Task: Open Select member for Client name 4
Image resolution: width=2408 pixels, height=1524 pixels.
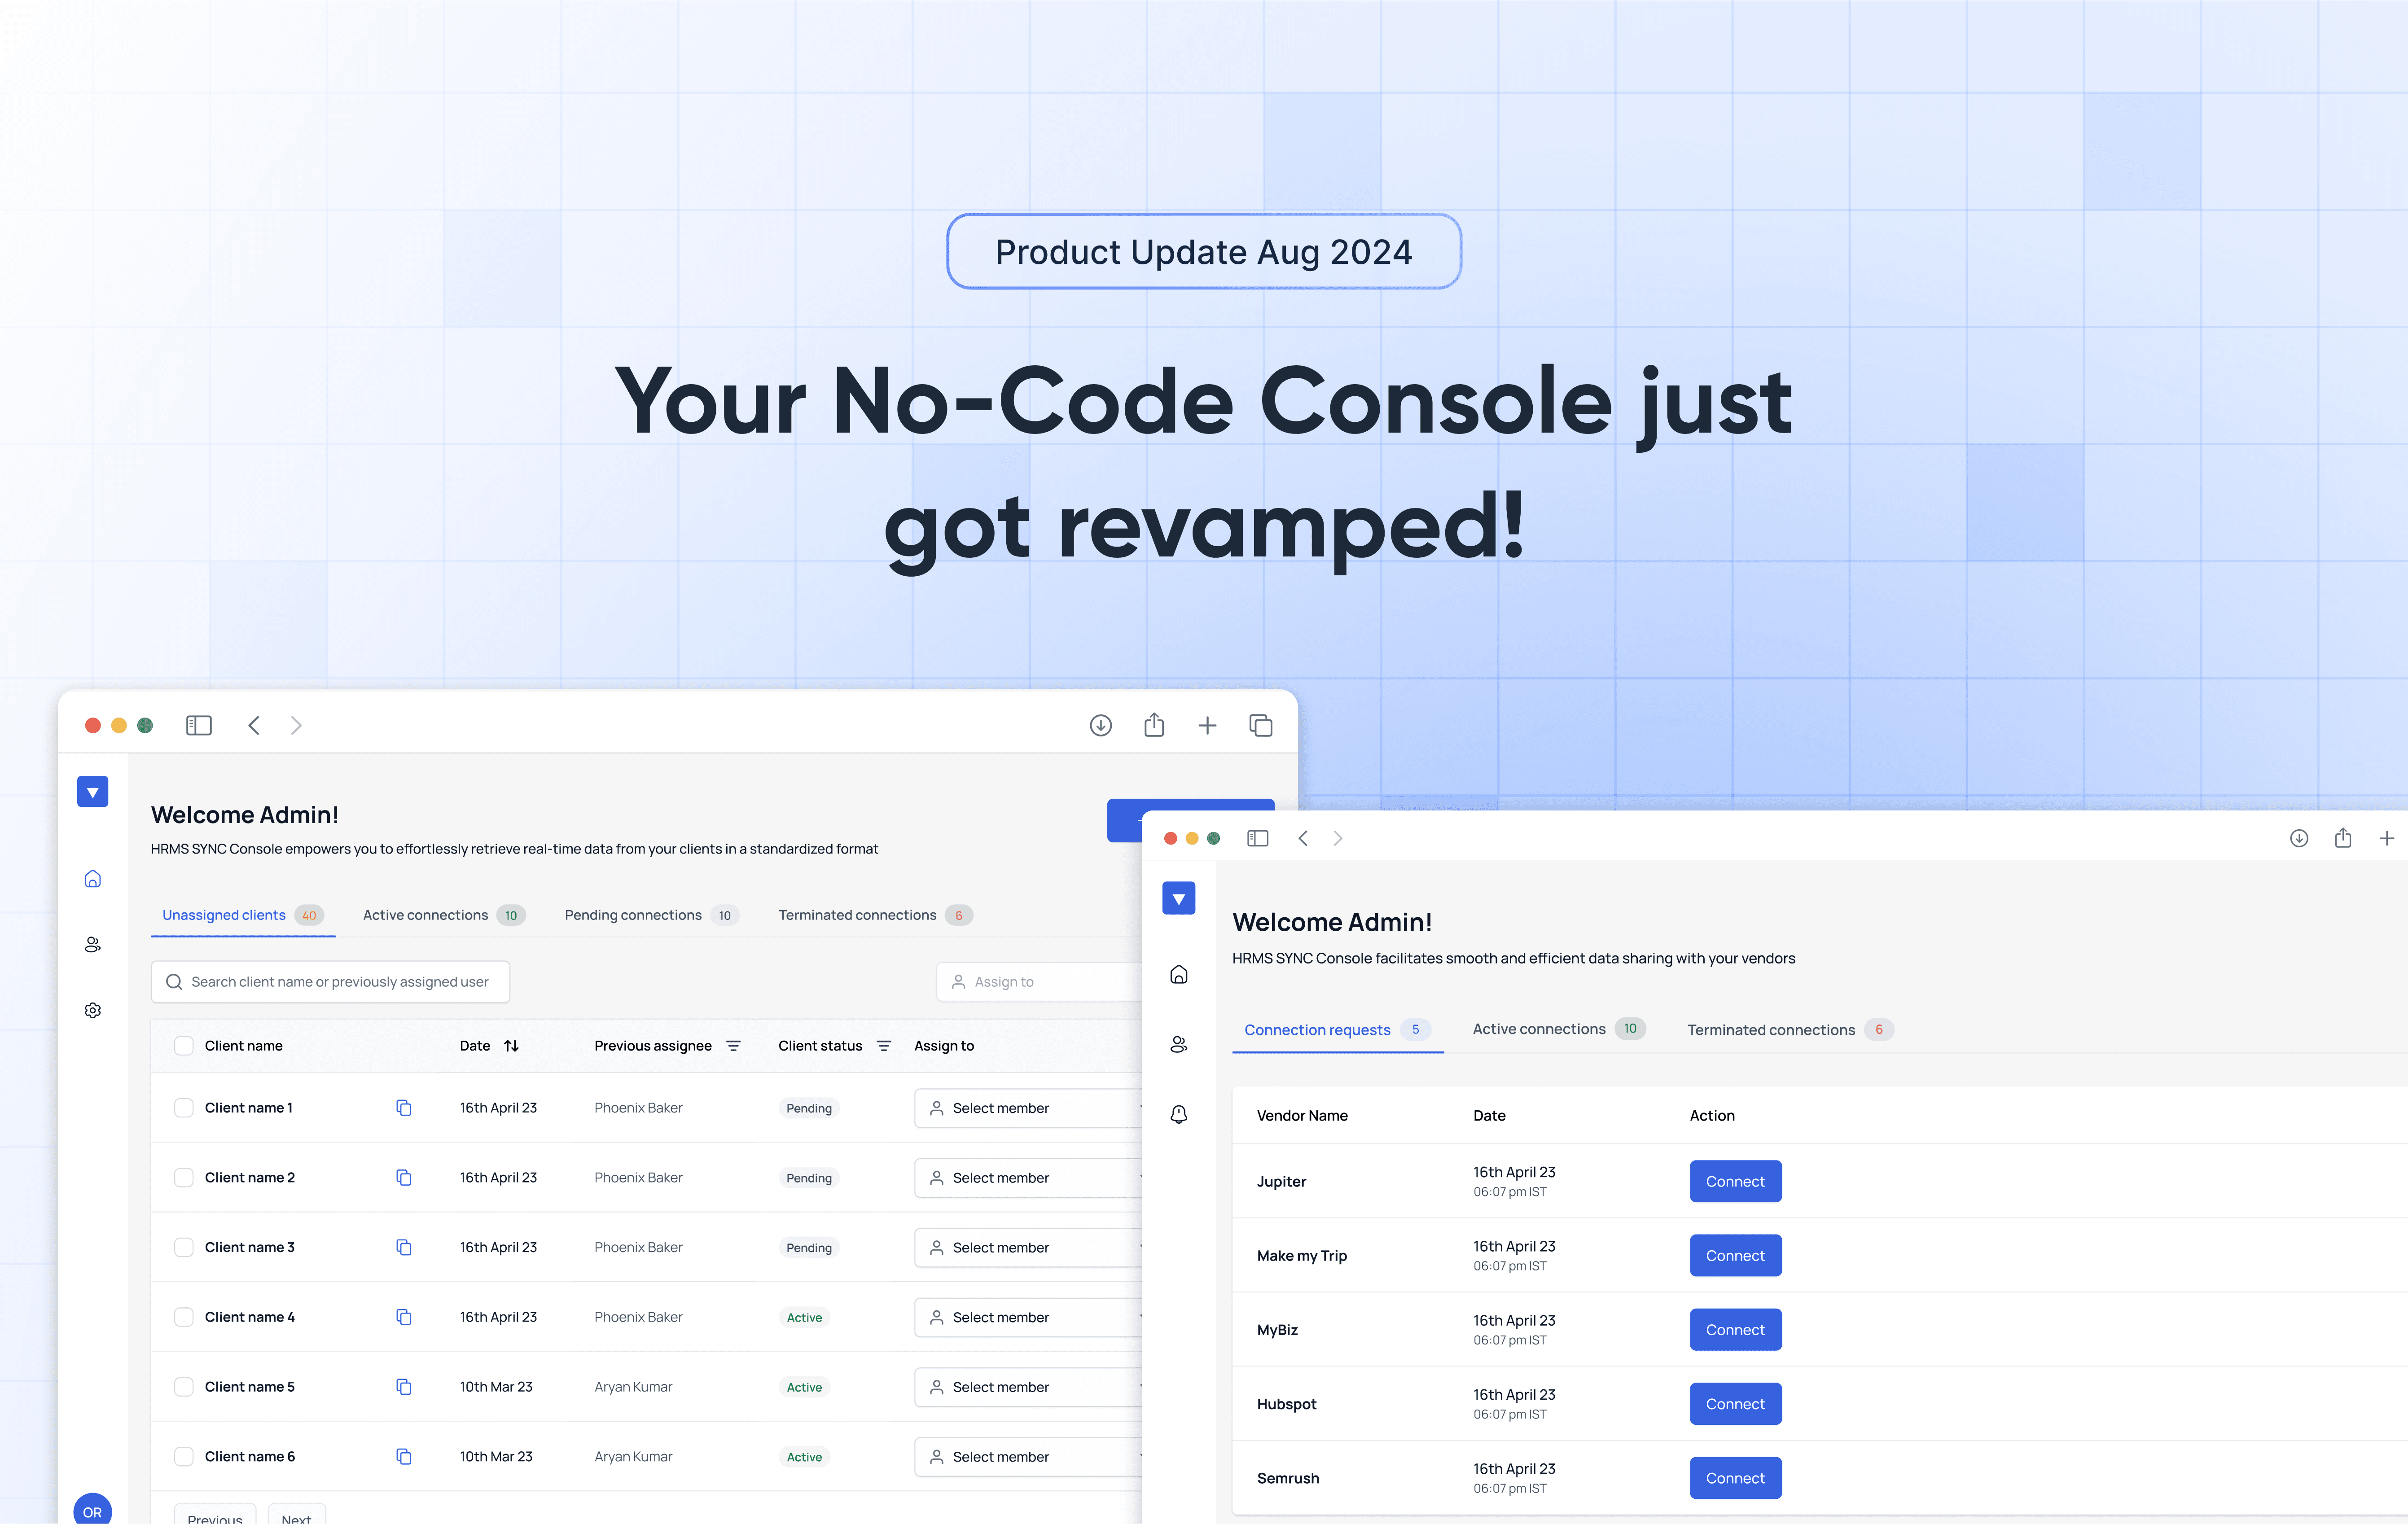Action: click(x=1028, y=1317)
